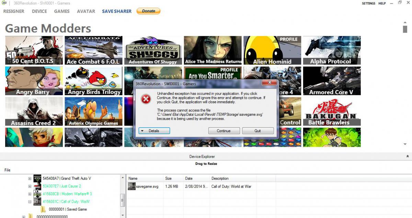Click the Saved Game folder icon
The height and width of the screenshot is (218, 412).
(43, 209)
